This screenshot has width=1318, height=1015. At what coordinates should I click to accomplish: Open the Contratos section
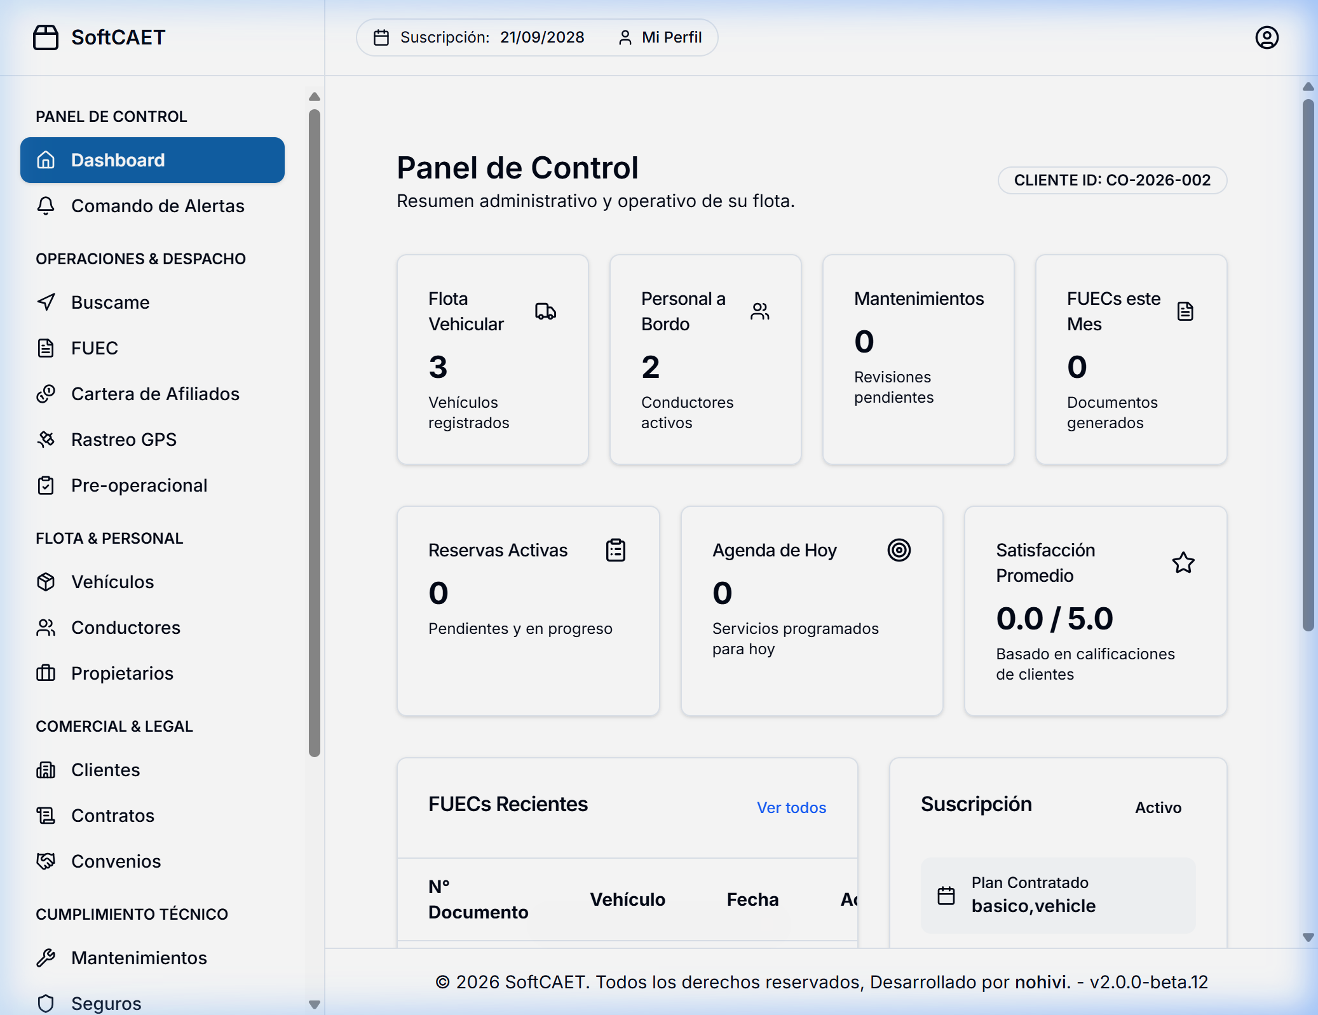click(x=112, y=816)
